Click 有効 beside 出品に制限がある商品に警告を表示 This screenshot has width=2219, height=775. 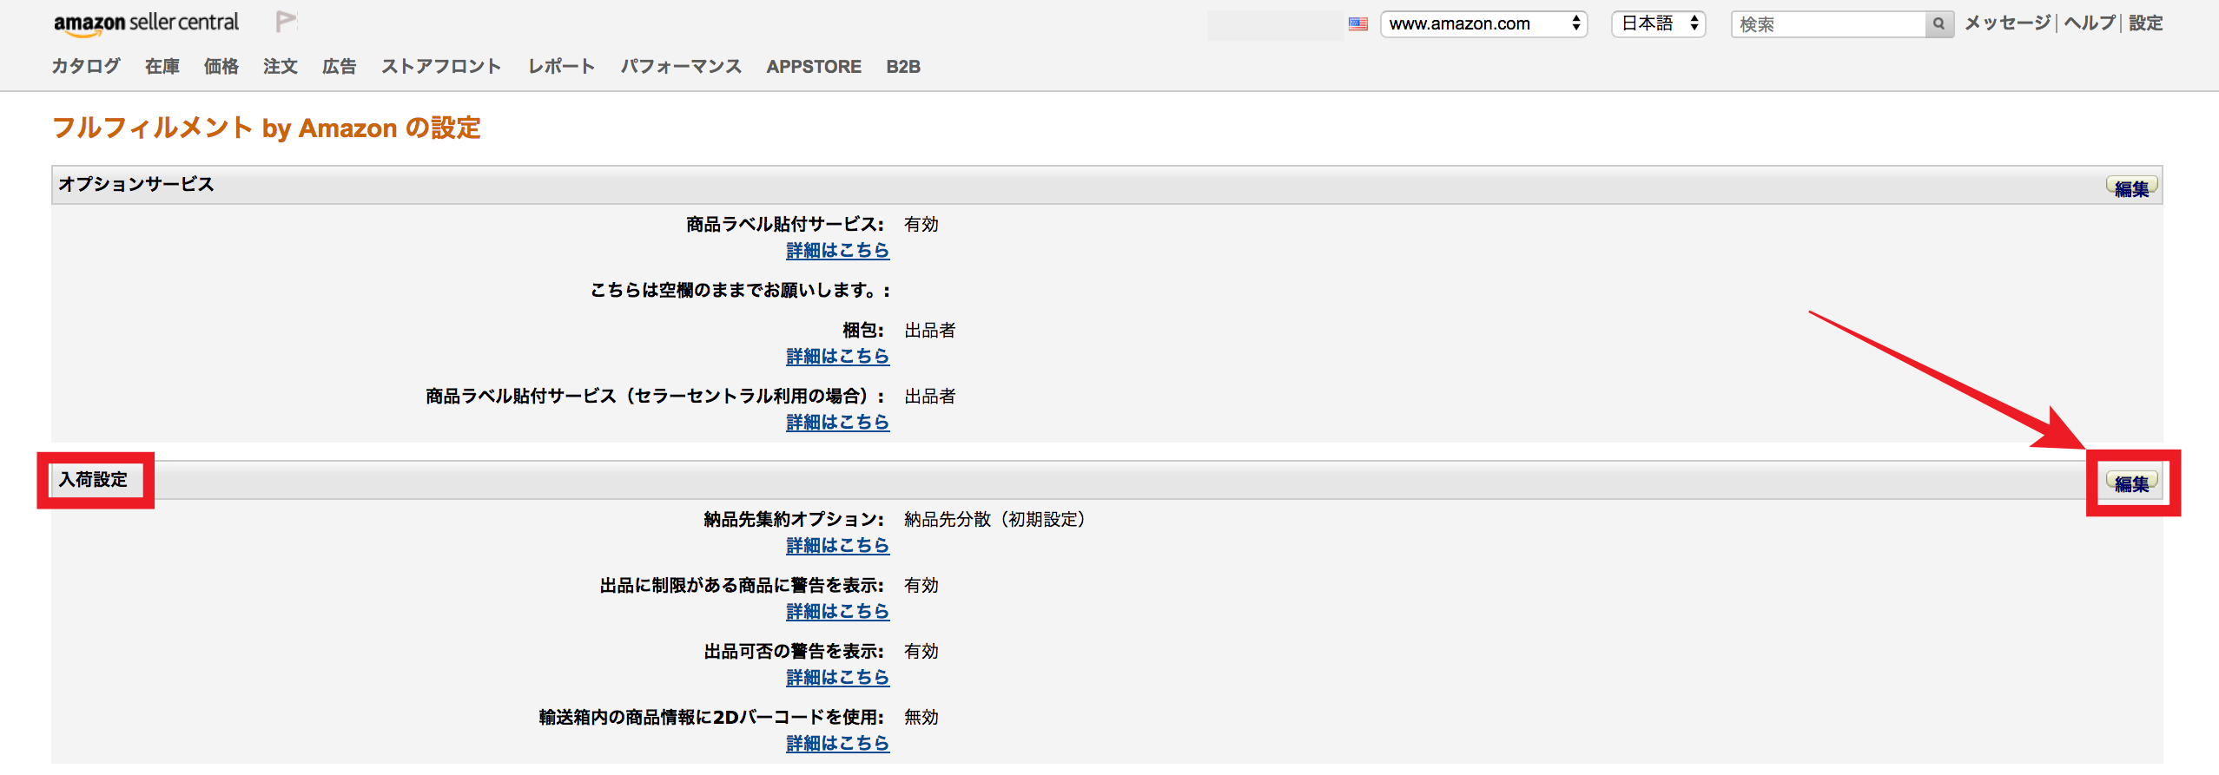coord(921,586)
